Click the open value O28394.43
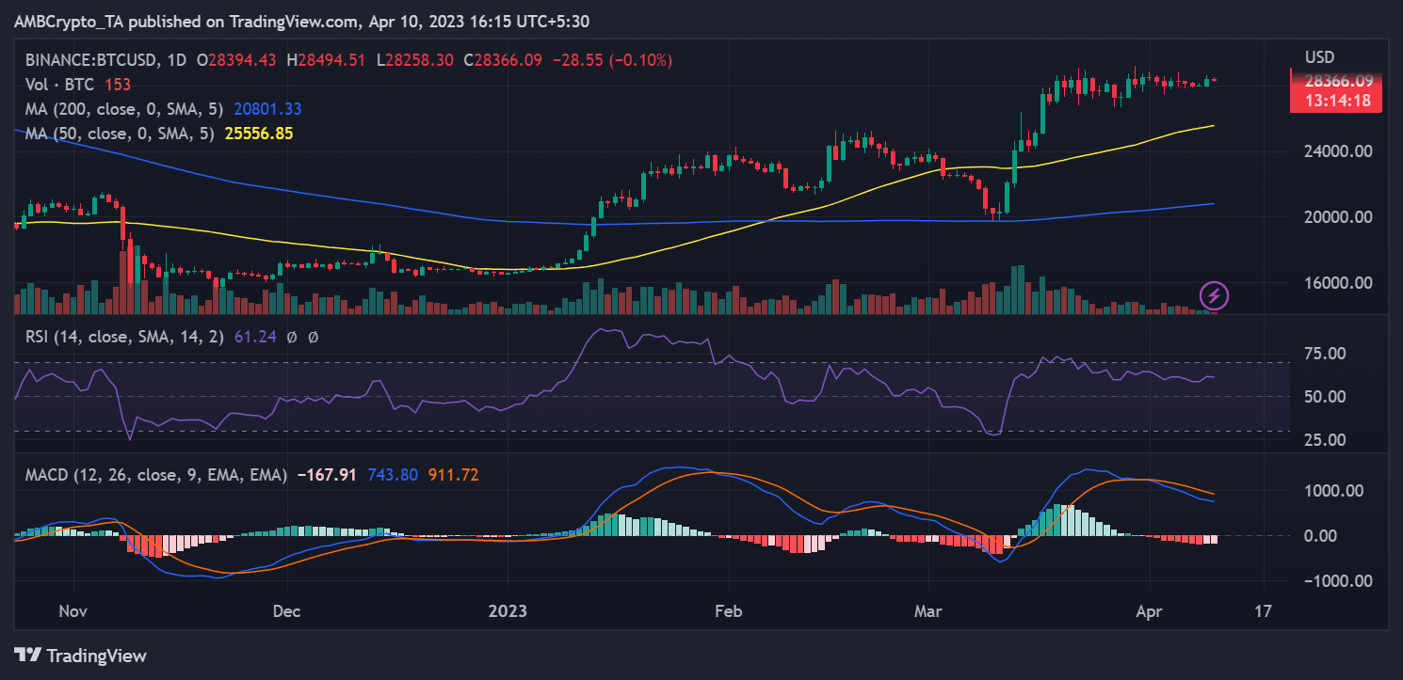 coord(238,60)
